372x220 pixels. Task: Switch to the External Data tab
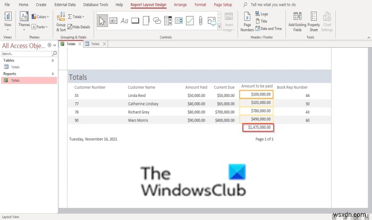click(65, 4)
